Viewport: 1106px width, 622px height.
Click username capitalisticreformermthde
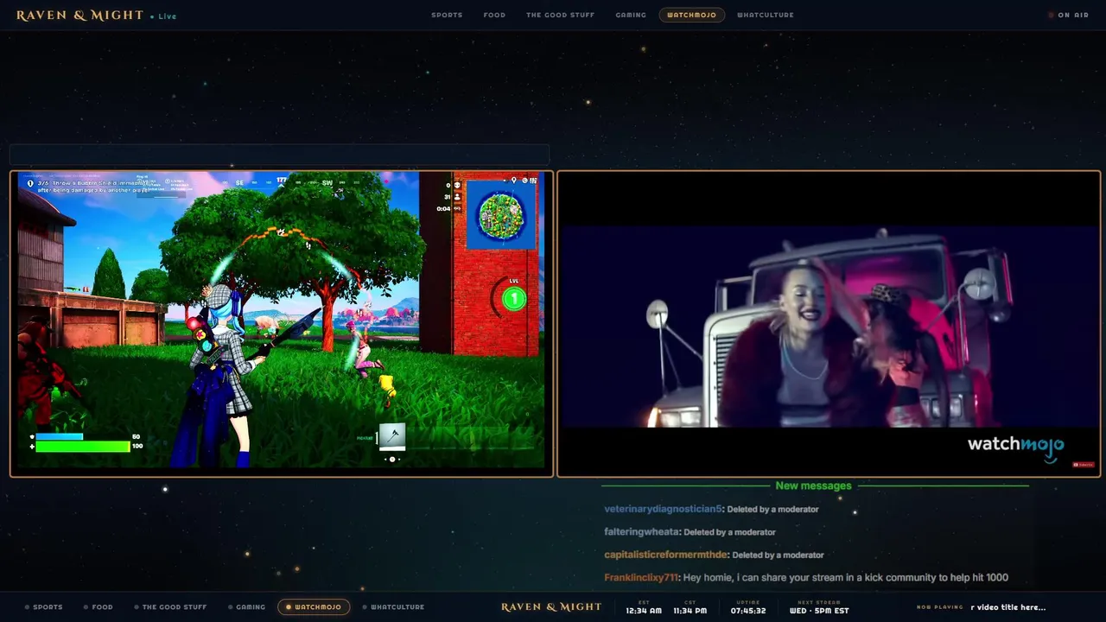point(666,555)
